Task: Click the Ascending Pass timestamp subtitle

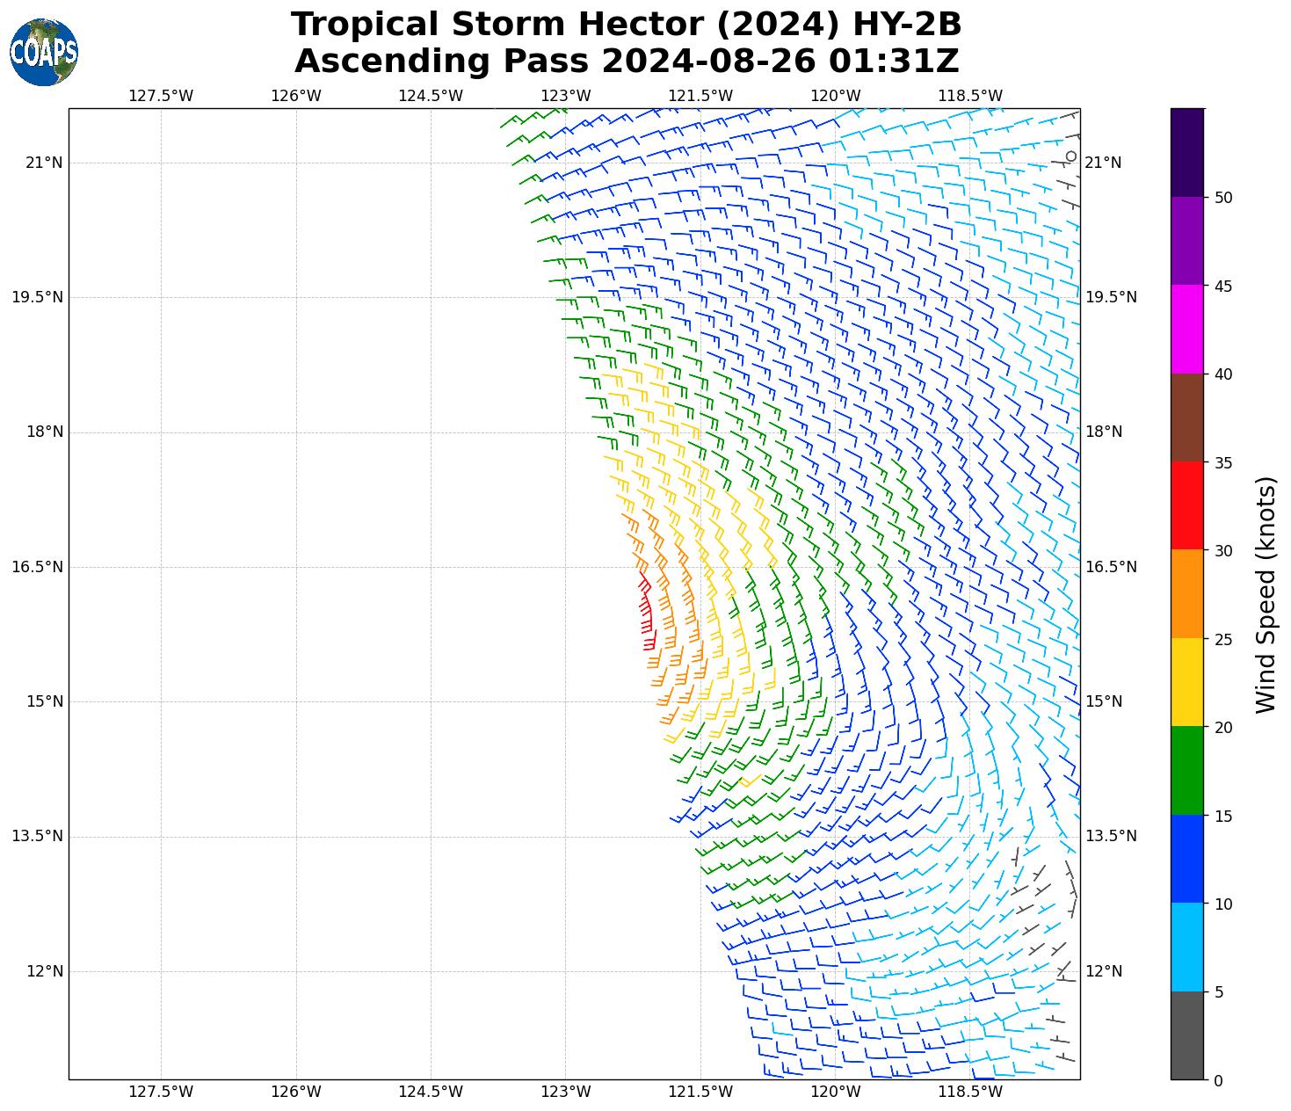Action: click(x=626, y=62)
